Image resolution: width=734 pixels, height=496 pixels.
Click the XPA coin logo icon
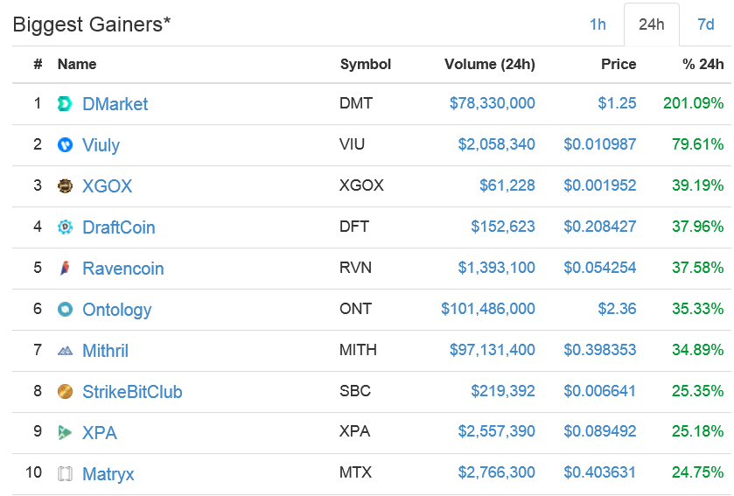point(65,433)
